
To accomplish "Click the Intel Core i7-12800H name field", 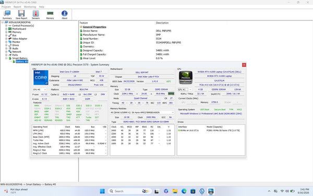I will 70,72.
